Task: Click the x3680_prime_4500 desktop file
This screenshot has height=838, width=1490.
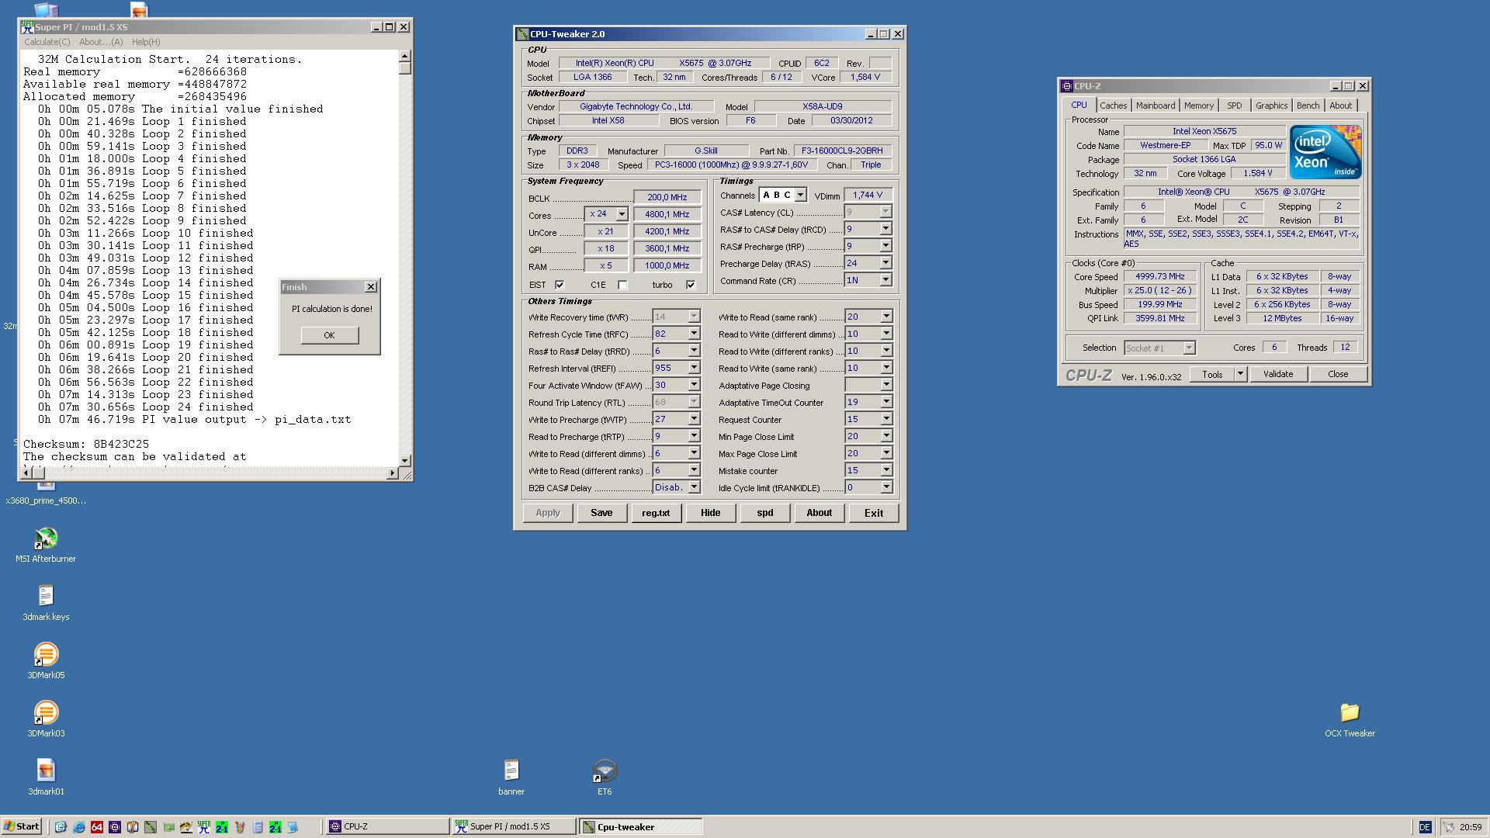Action: pos(46,493)
